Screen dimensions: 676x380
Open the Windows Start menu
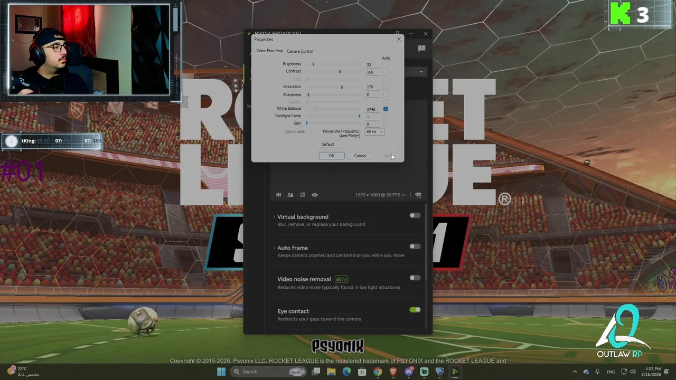point(221,372)
